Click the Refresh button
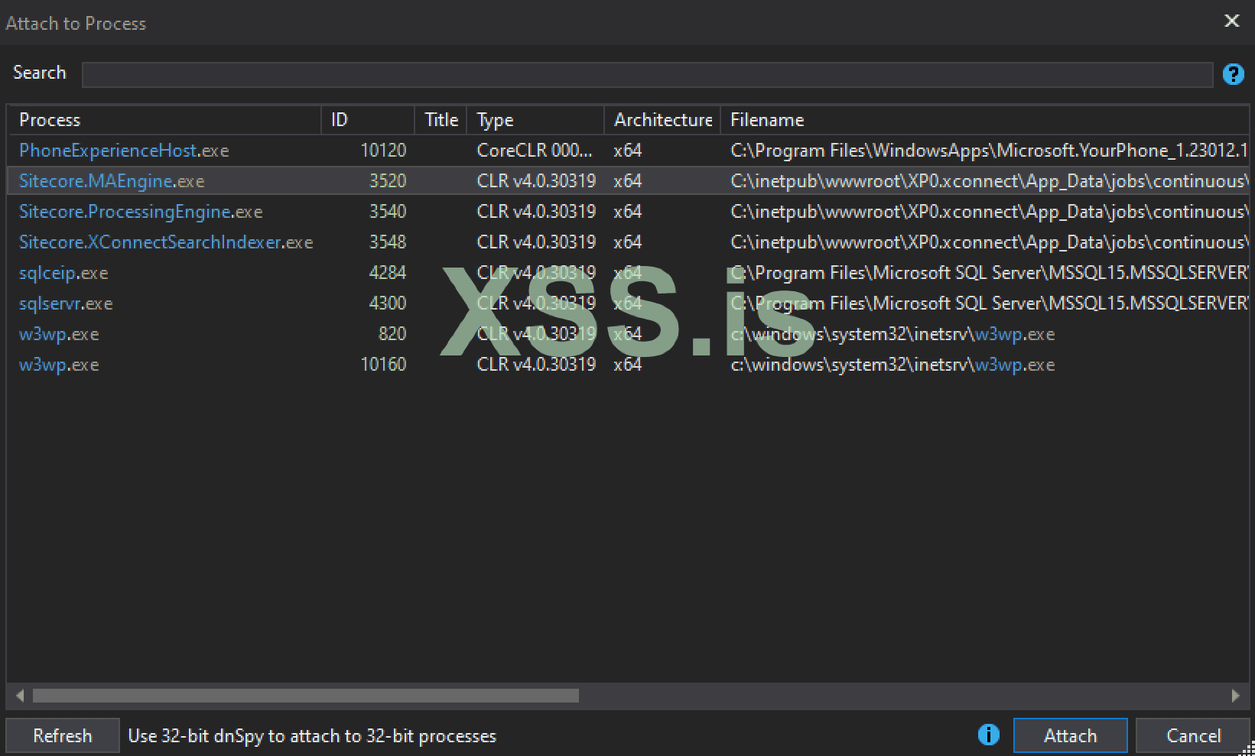Screen dimensions: 1255x756 (x=62, y=735)
